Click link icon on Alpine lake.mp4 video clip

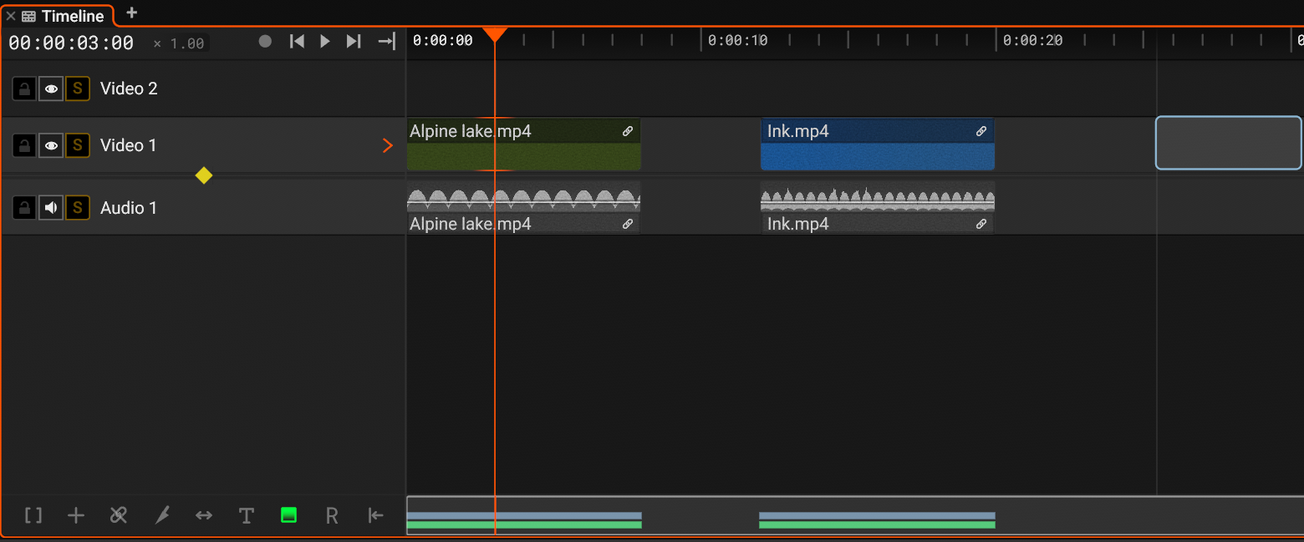[x=628, y=131]
